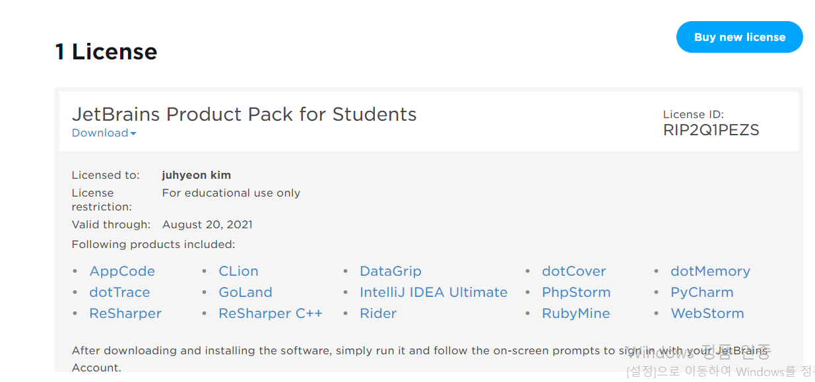Open the RubyMine product link
The image size is (815, 382).
tap(575, 313)
